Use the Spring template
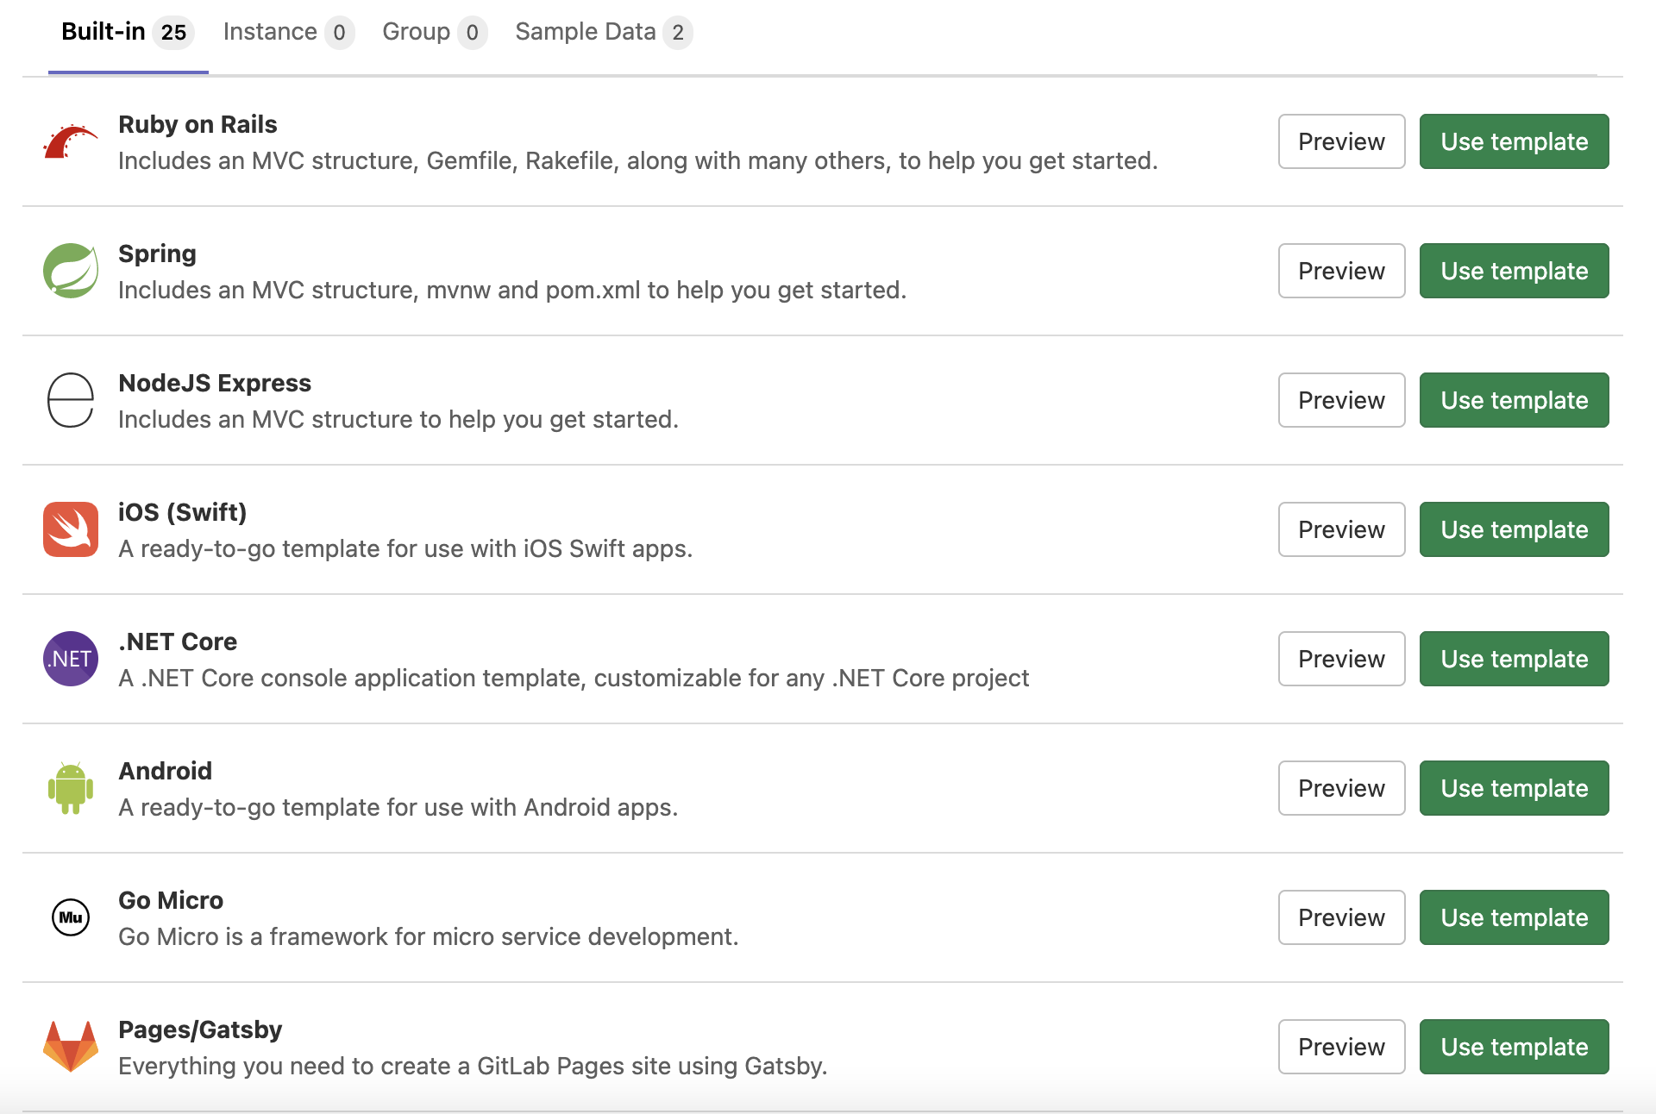This screenshot has width=1656, height=1114. pos(1514,271)
